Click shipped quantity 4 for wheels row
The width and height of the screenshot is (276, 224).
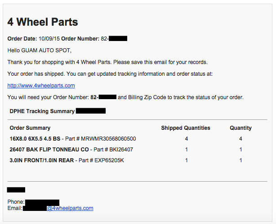coord(187,139)
